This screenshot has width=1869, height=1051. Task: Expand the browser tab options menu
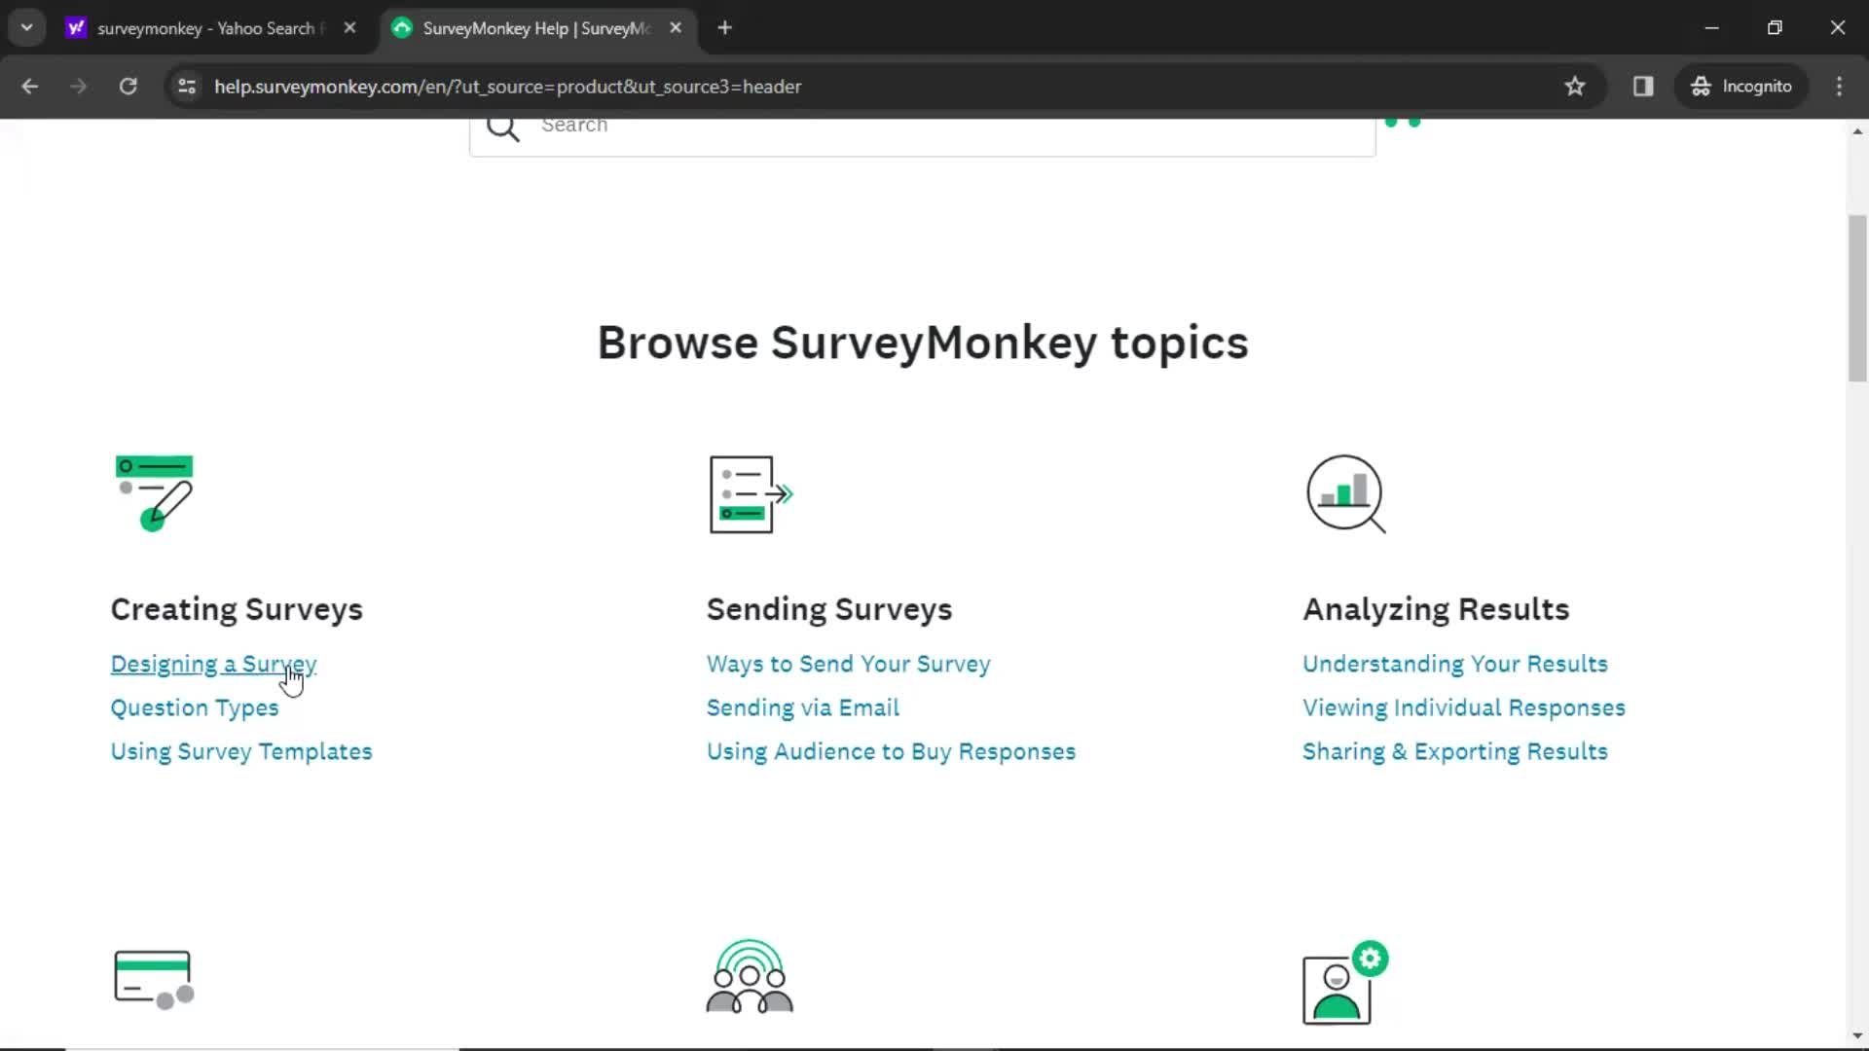(24, 27)
